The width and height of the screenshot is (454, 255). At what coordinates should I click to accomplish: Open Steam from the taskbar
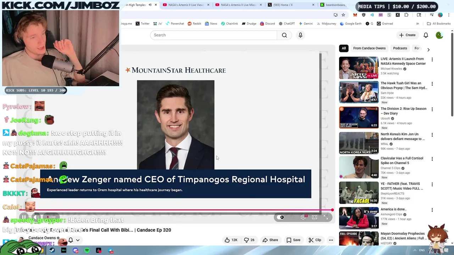[52, 251]
